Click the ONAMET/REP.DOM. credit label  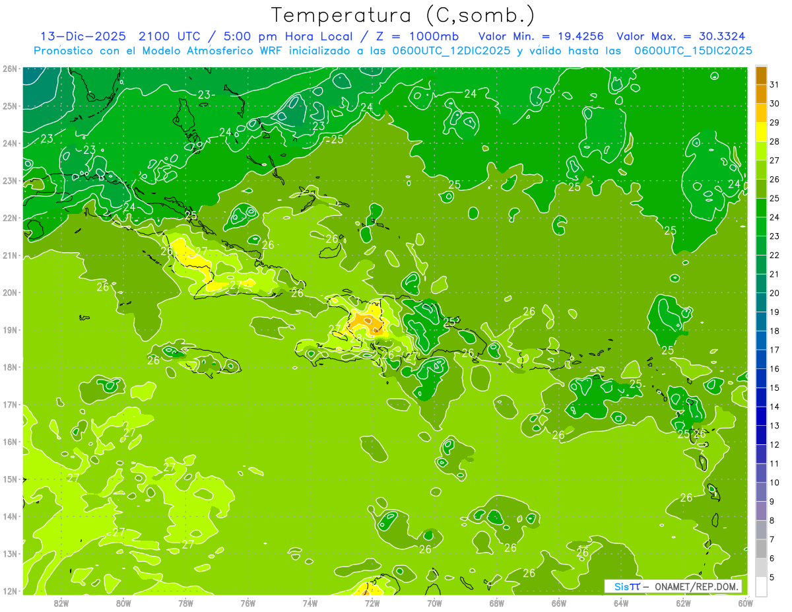point(695,587)
